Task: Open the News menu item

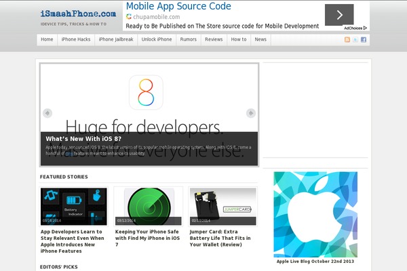Action: tap(260, 39)
